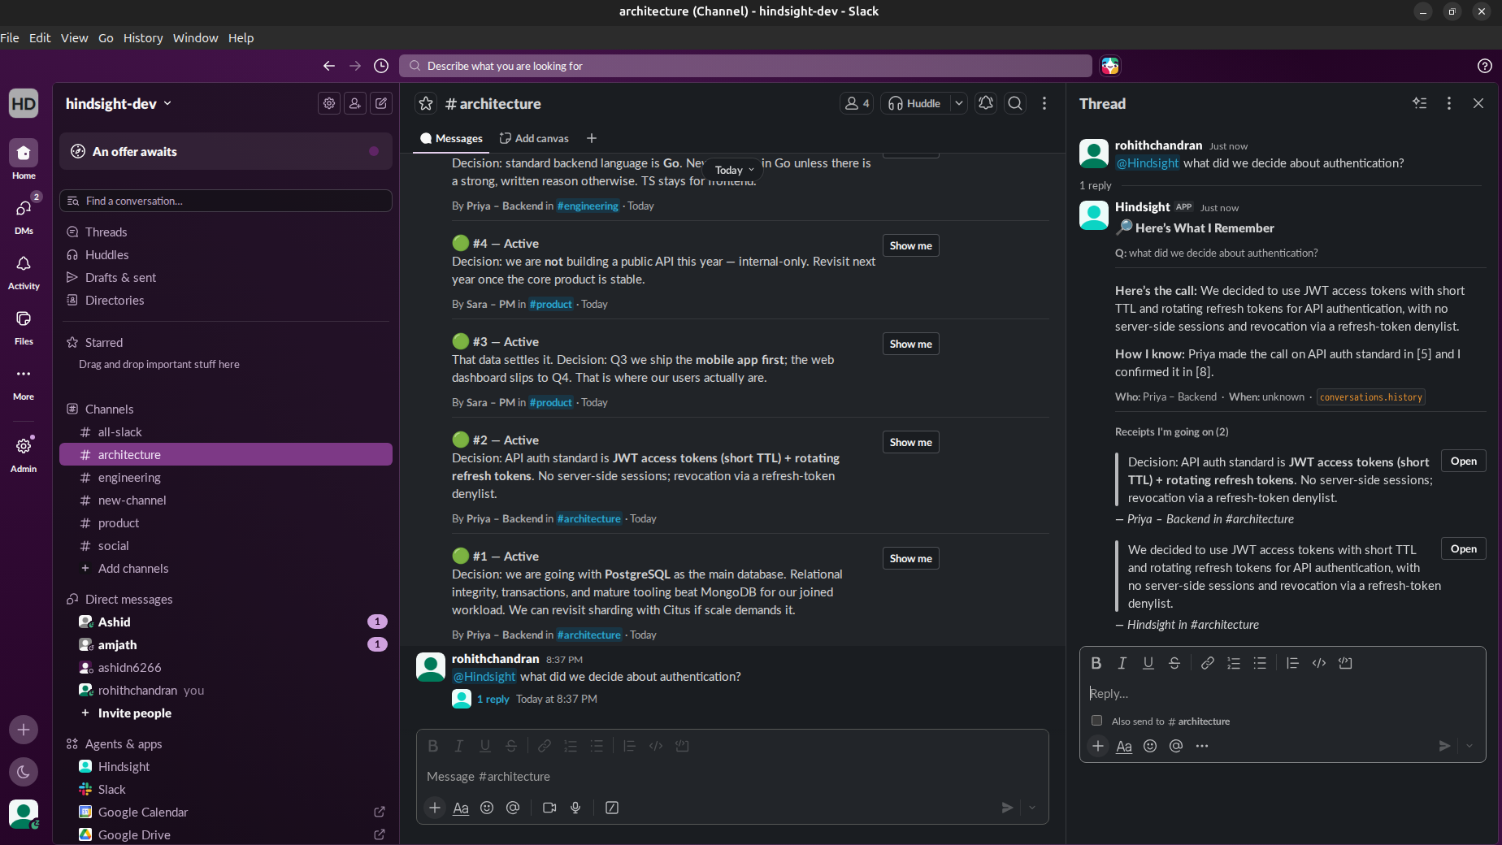1502x845 pixels.
Task: Insert code block in thread reply
Action: pos(1345,663)
